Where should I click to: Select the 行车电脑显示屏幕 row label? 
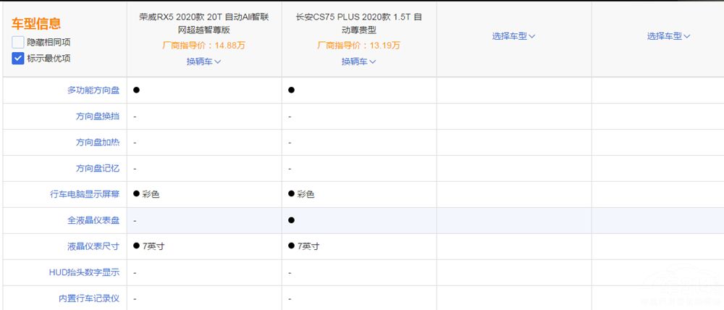(x=85, y=194)
